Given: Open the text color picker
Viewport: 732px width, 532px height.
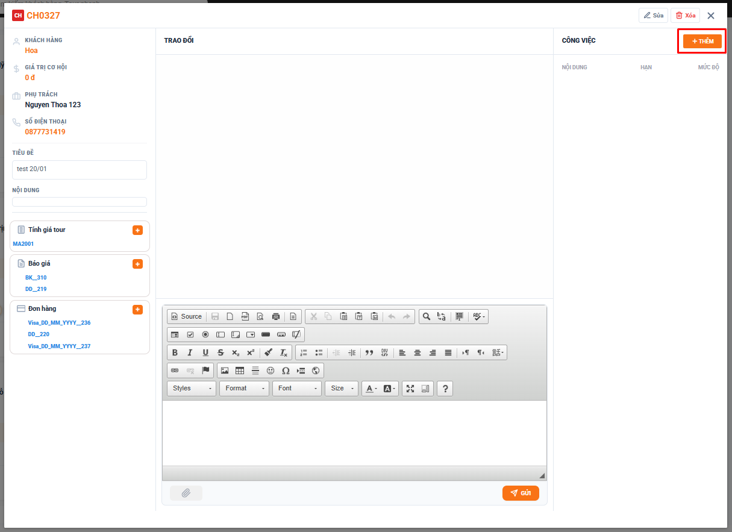Looking at the screenshot, I should 371,389.
